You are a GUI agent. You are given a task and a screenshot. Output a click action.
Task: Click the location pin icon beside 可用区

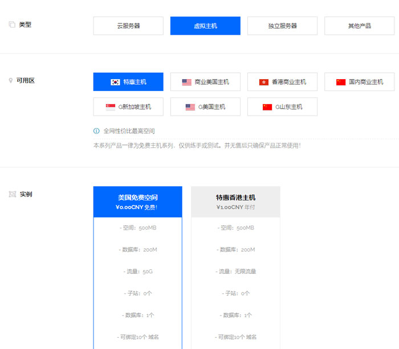[x=11, y=81]
